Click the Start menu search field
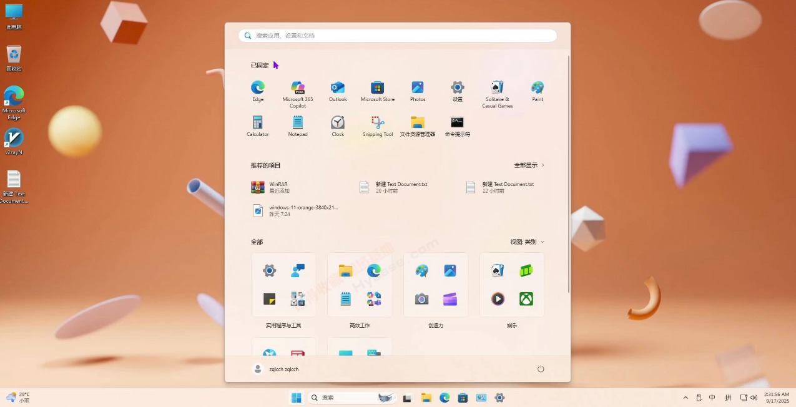The image size is (796, 407). (398, 36)
